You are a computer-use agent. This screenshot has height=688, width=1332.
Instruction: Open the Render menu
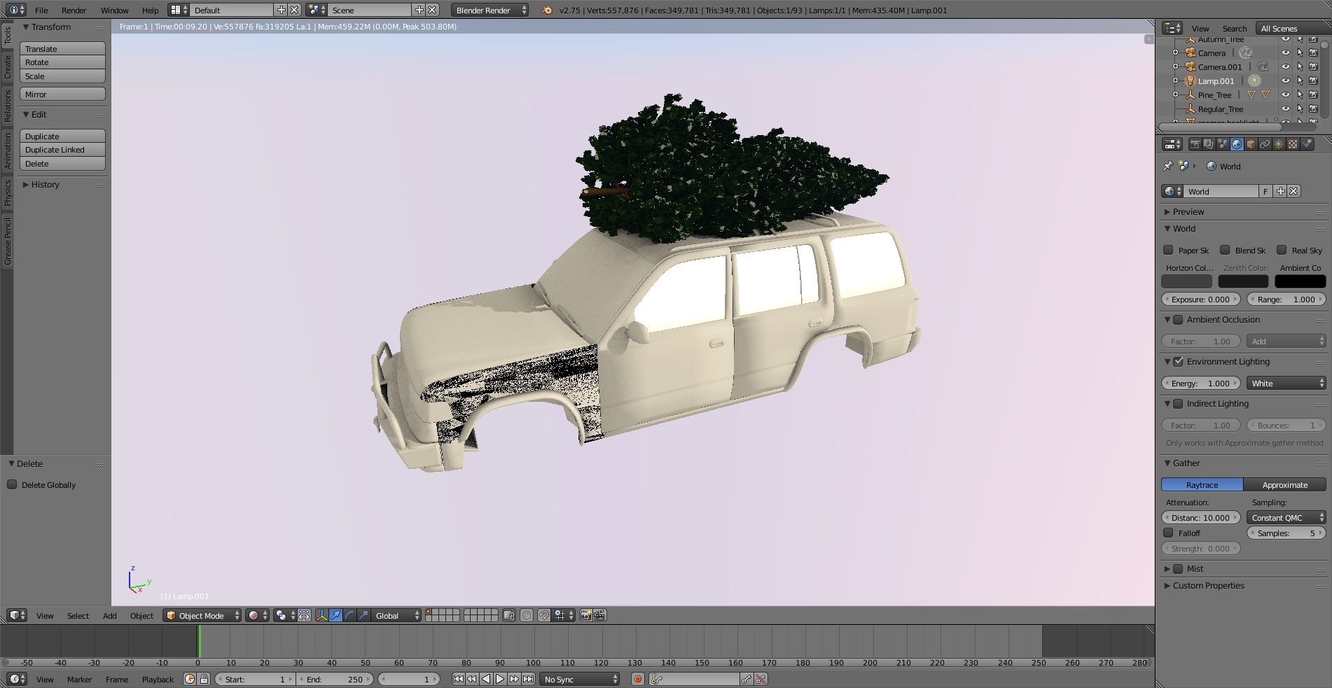[74, 10]
